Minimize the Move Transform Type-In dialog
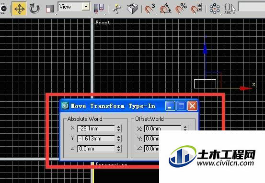Image resolution: width=265 pixels, height=183 pixels. tap(170, 106)
